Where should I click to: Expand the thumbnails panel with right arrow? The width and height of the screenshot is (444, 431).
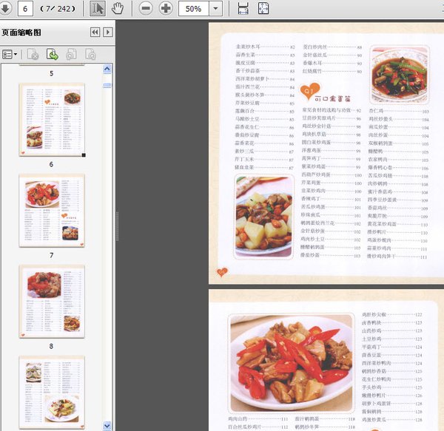pos(108,33)
